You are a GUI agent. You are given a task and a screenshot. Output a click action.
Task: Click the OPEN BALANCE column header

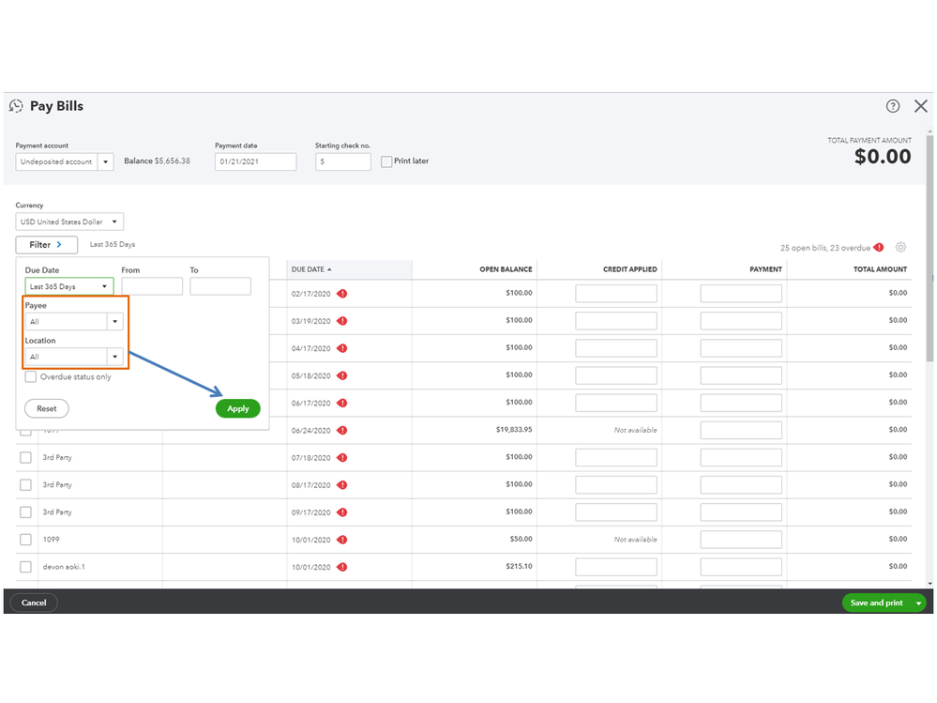click(x=506, y=269)
